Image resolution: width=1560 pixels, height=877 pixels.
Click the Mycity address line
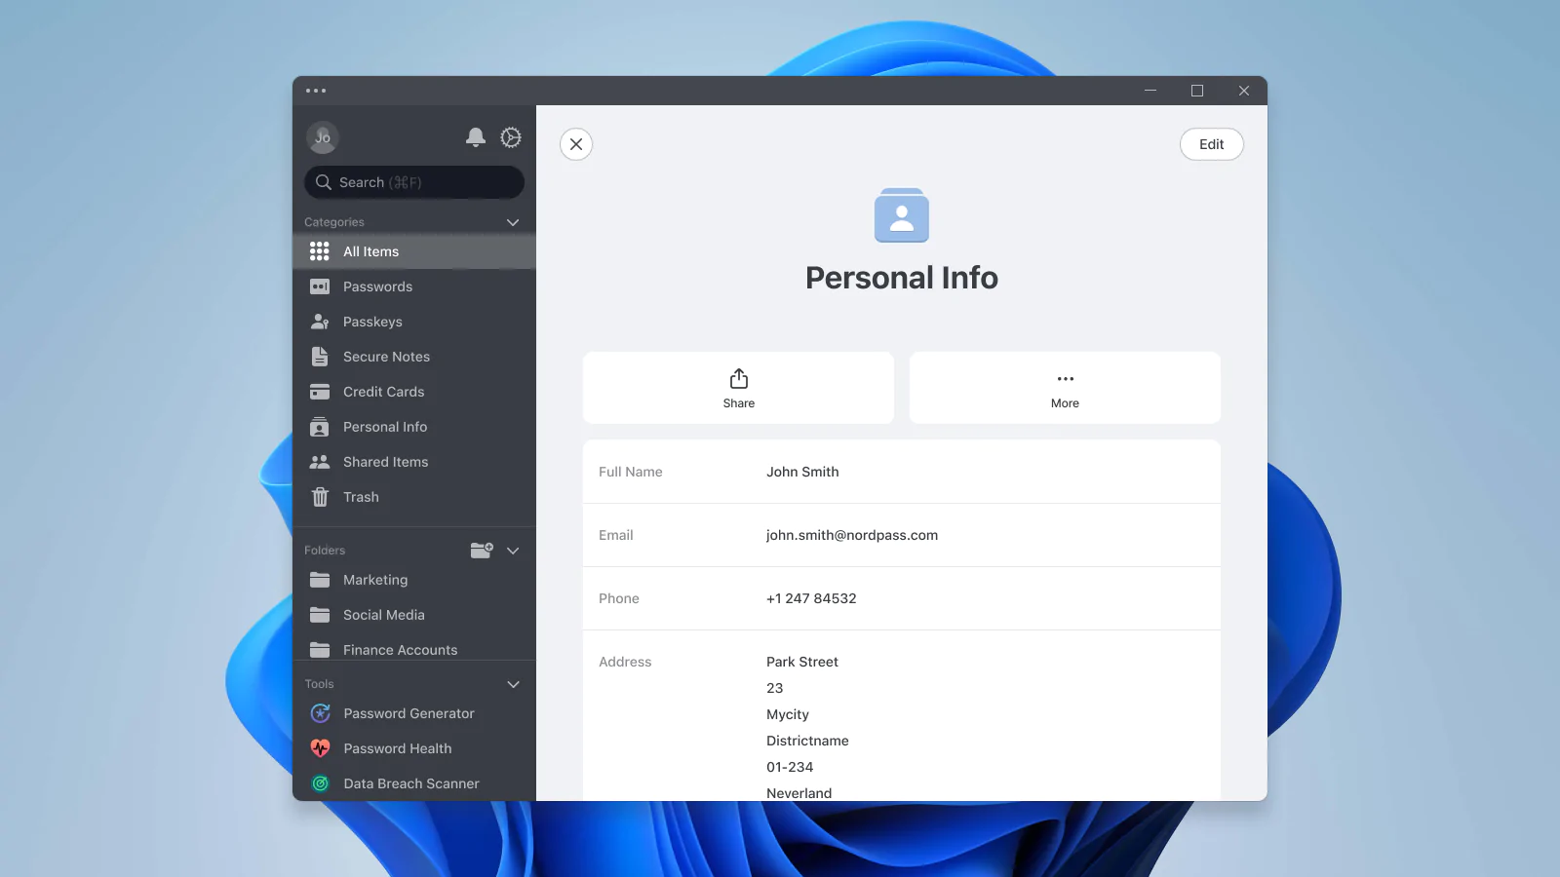pyautogui.click(x=788, y=714)
